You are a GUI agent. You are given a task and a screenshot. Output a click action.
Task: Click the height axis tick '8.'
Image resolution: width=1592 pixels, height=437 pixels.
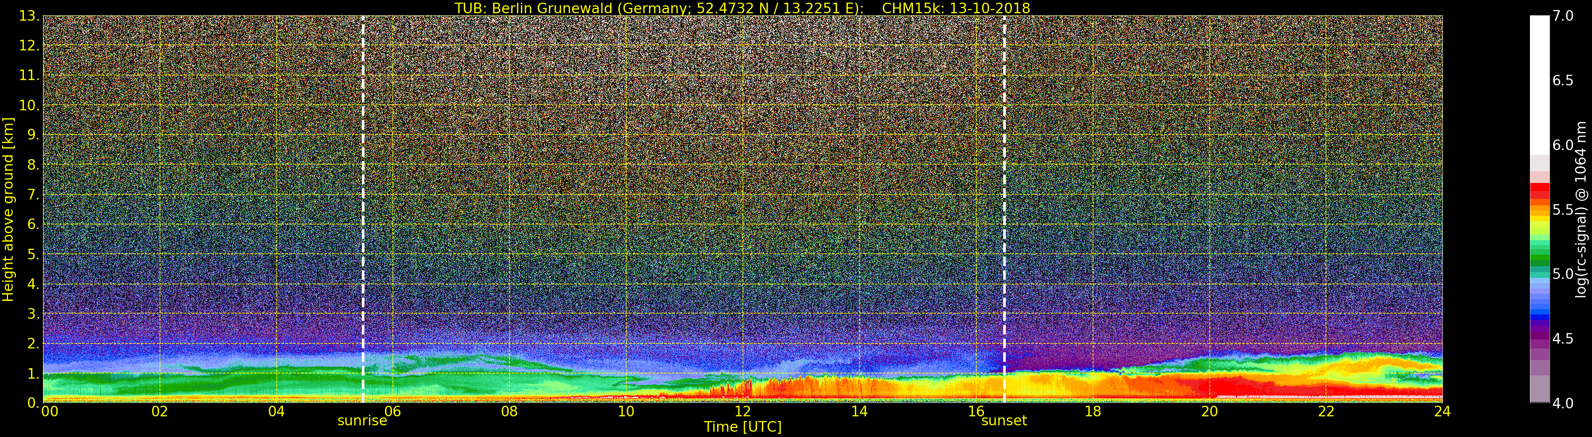point(33,165)
